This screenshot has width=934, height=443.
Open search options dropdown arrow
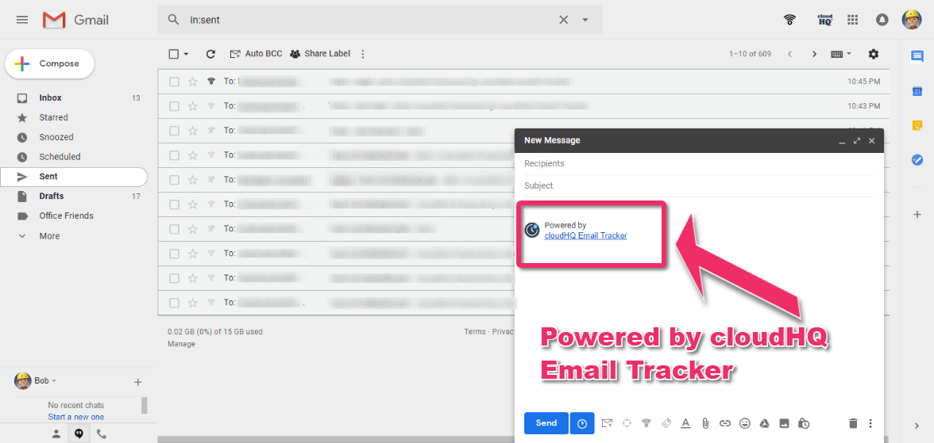coord(585,20)
